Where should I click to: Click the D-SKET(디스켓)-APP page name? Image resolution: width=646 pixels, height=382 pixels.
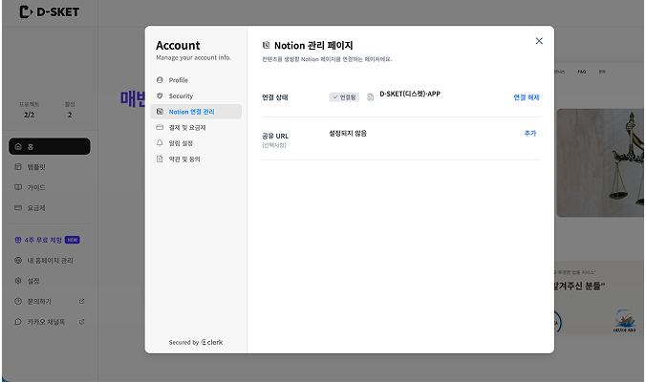click(409, 94)
